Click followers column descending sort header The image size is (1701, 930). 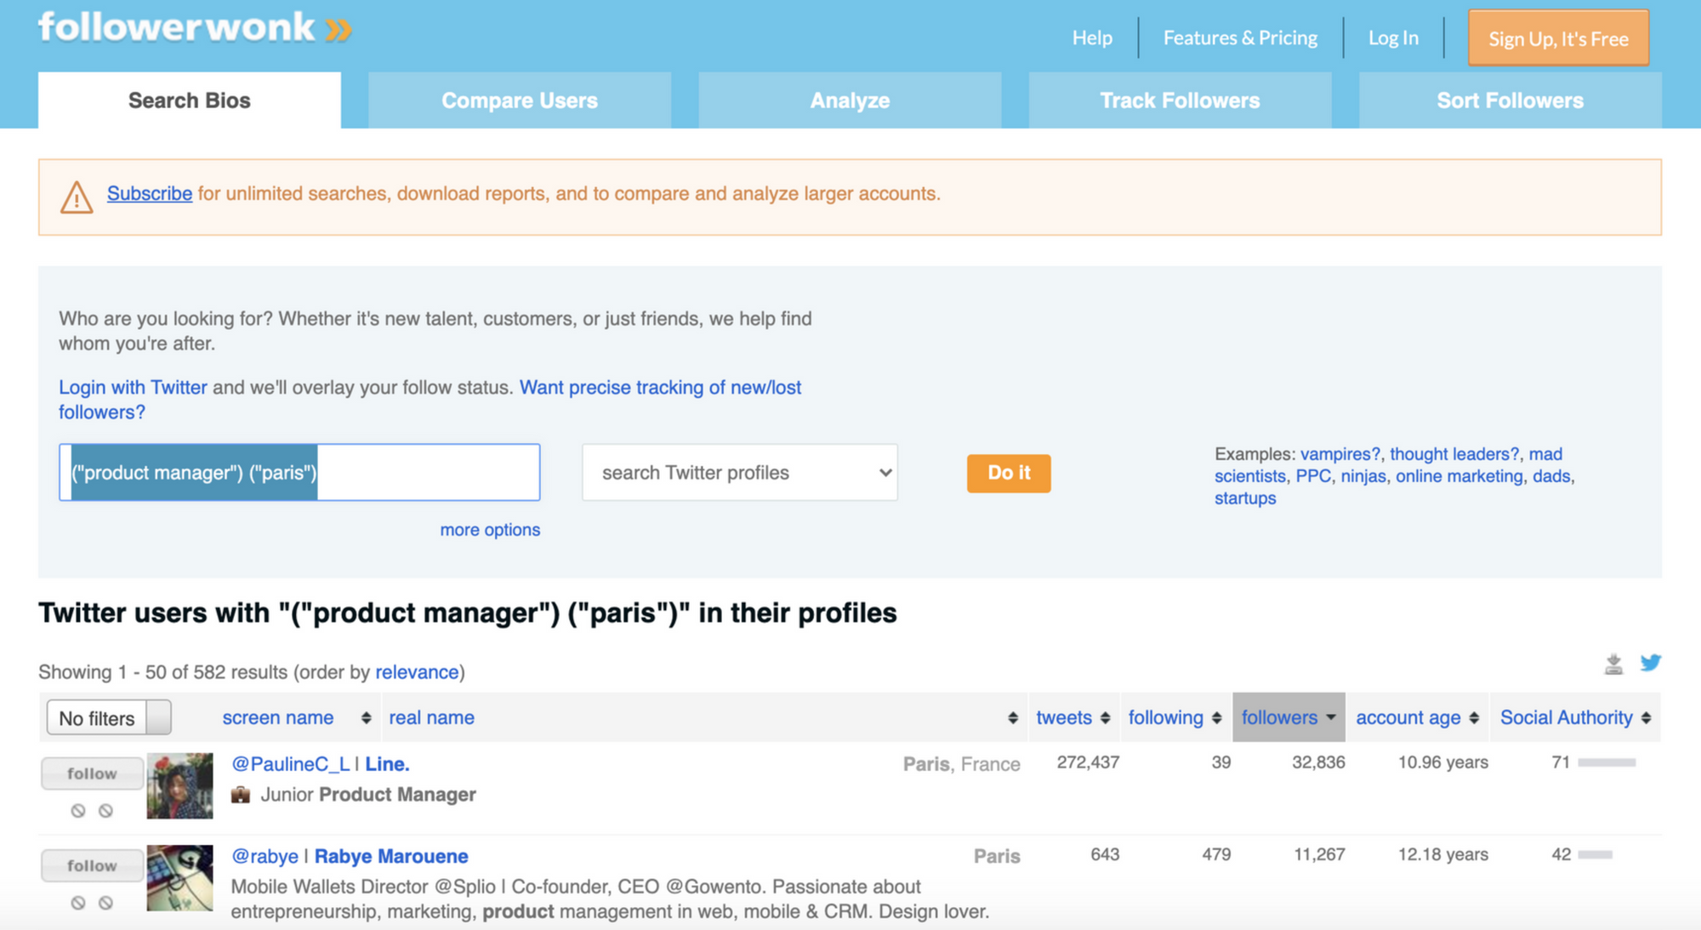(1288, 718)
